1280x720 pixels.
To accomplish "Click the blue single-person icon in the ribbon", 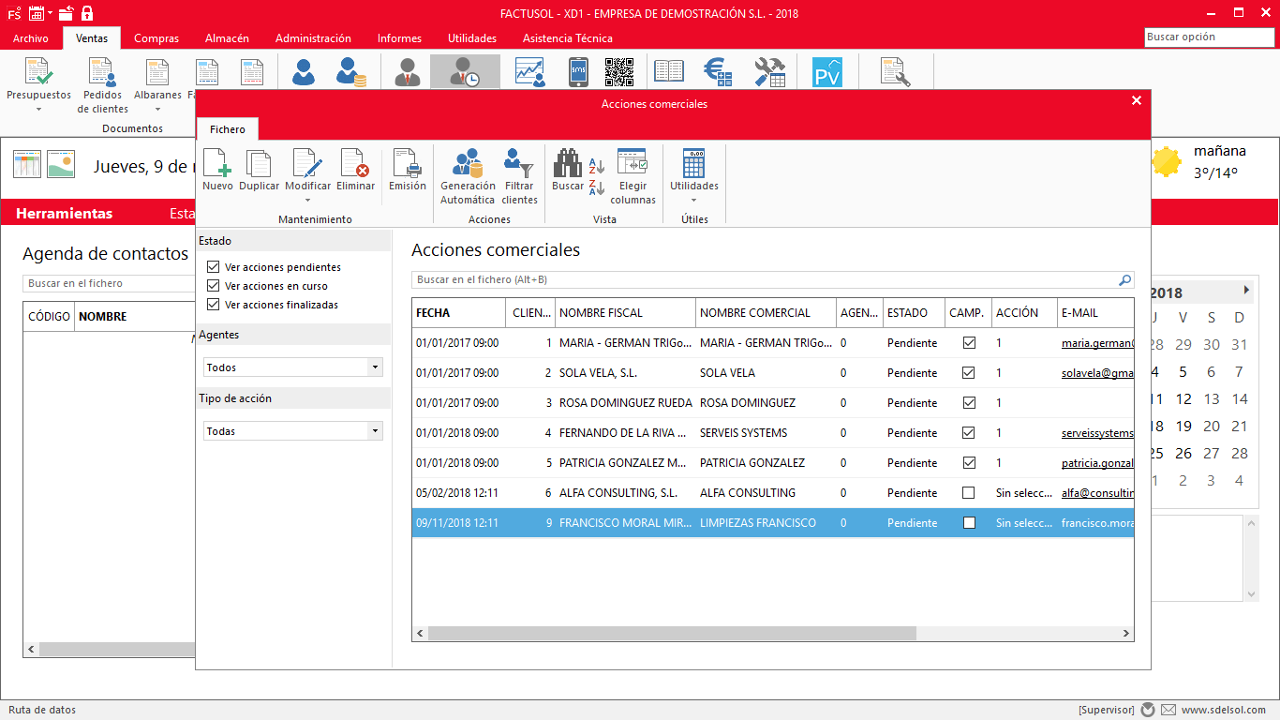I will tap(304, 72).
